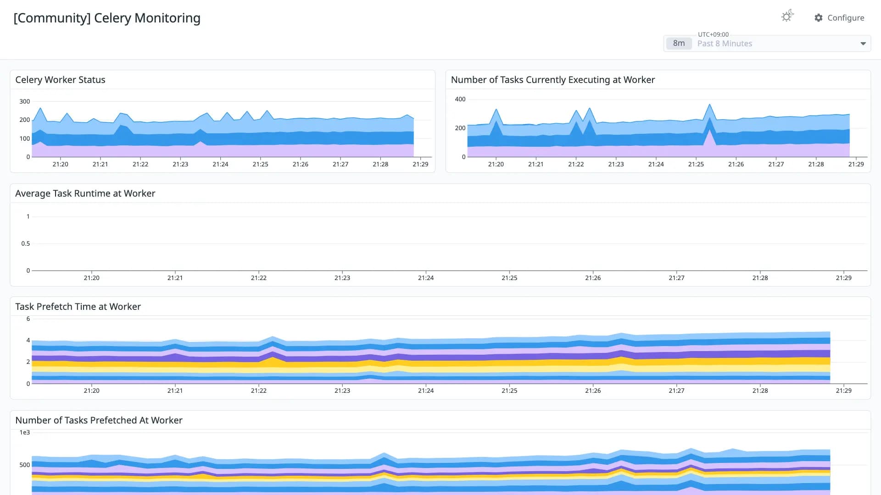This screenshot has width=881, height=495.
Task: Toggle the light/dark theme icon
Action: (787, 16)
